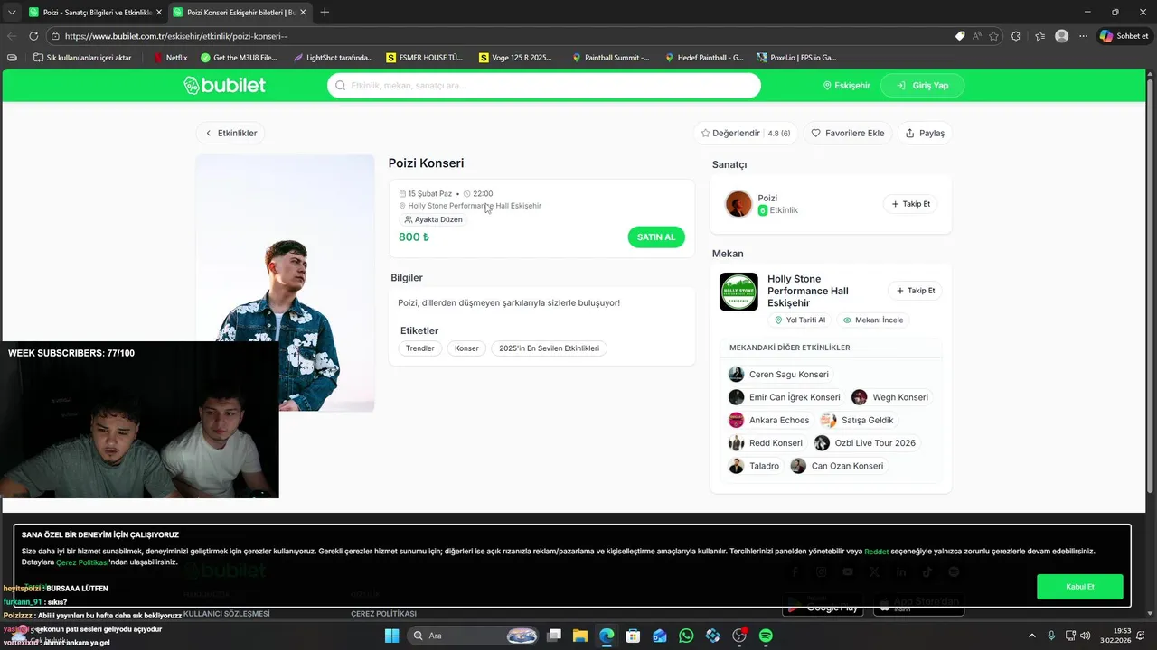Open the Satışa Geldik event
The image size is (1157, 650).
pyautogui.click(x=858, y=420)
